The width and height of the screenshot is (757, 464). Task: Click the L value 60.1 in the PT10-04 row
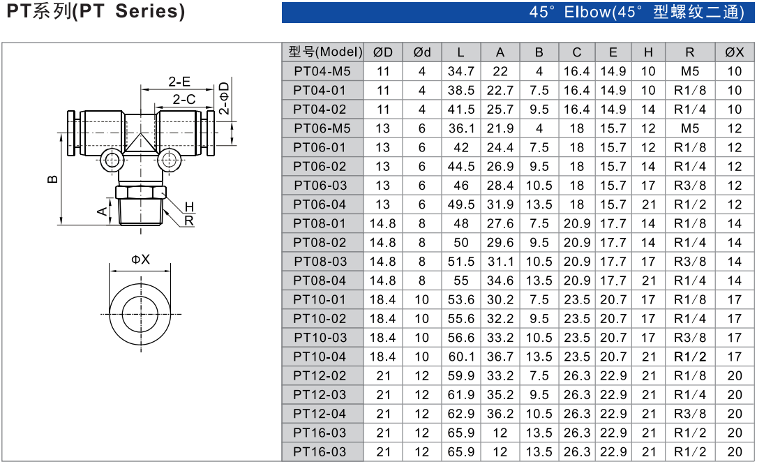coord(460,357)
